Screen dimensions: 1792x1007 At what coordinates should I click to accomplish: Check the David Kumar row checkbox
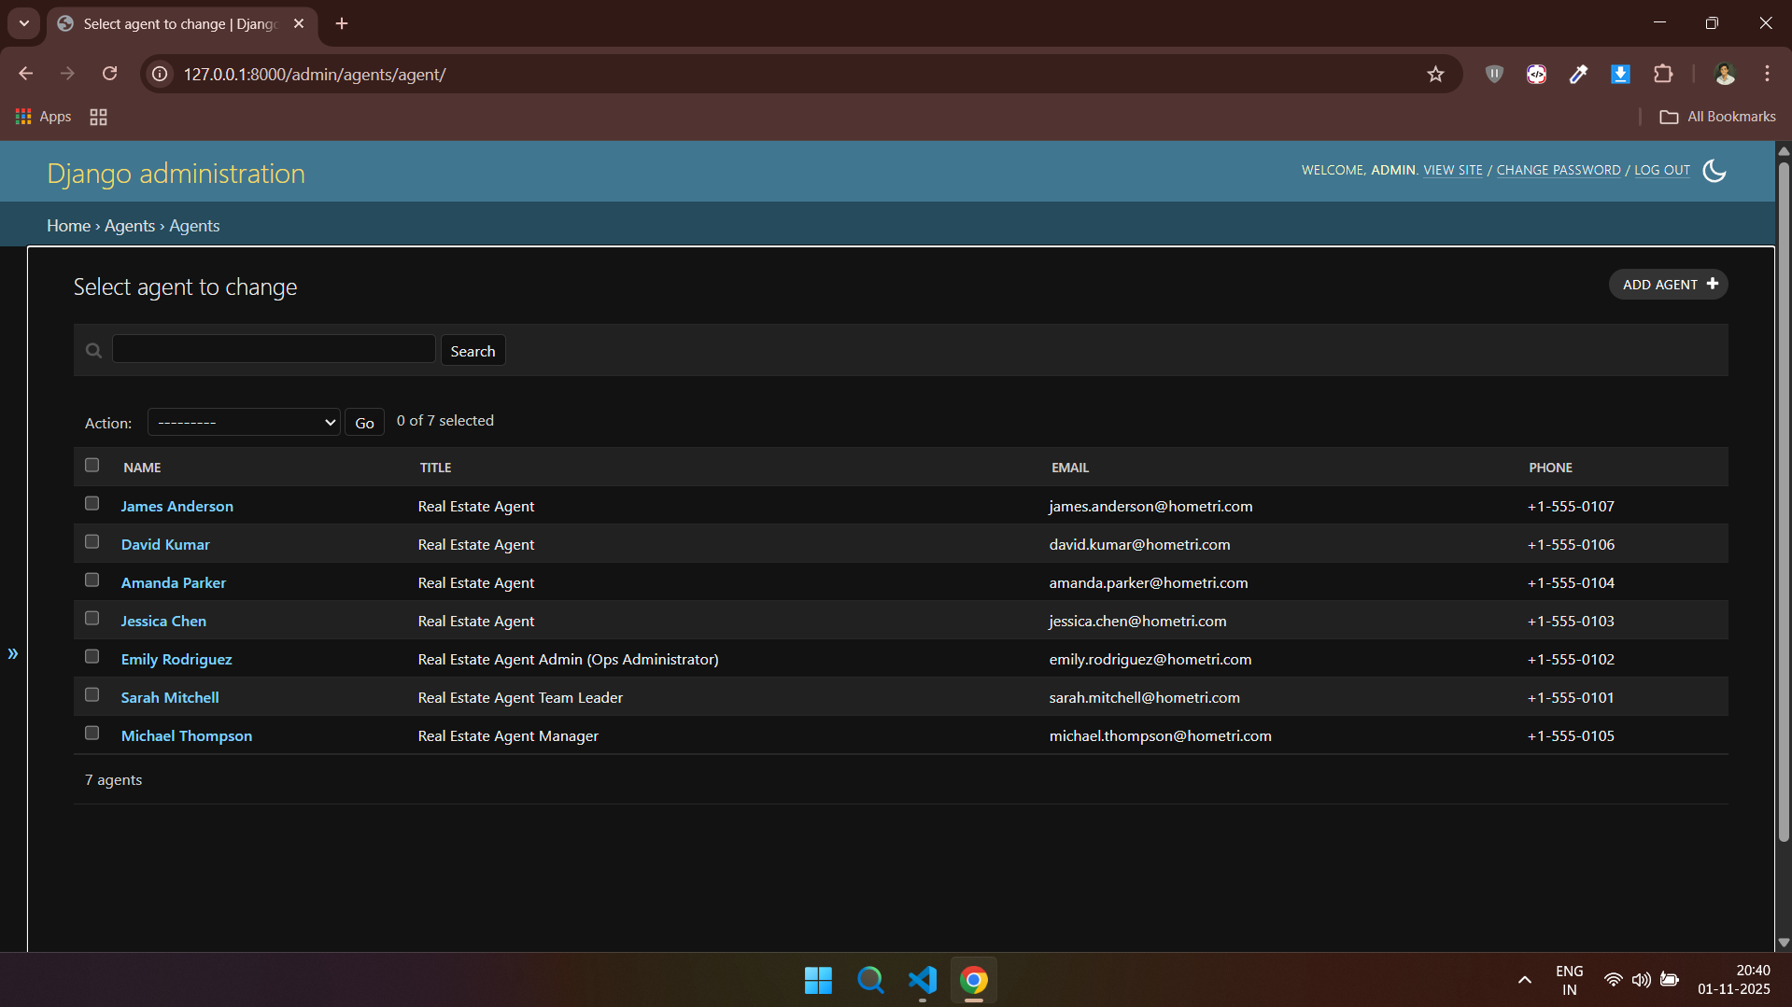click(92, 541)
